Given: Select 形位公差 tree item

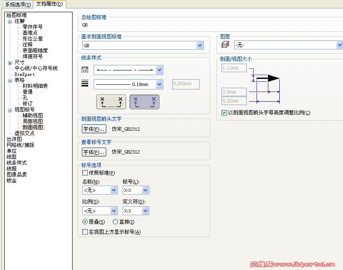Looking at the screenshot, I should point(32,39).
